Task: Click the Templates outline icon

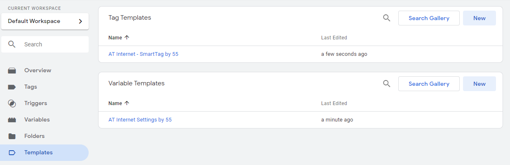Action: tap(12, 153)
